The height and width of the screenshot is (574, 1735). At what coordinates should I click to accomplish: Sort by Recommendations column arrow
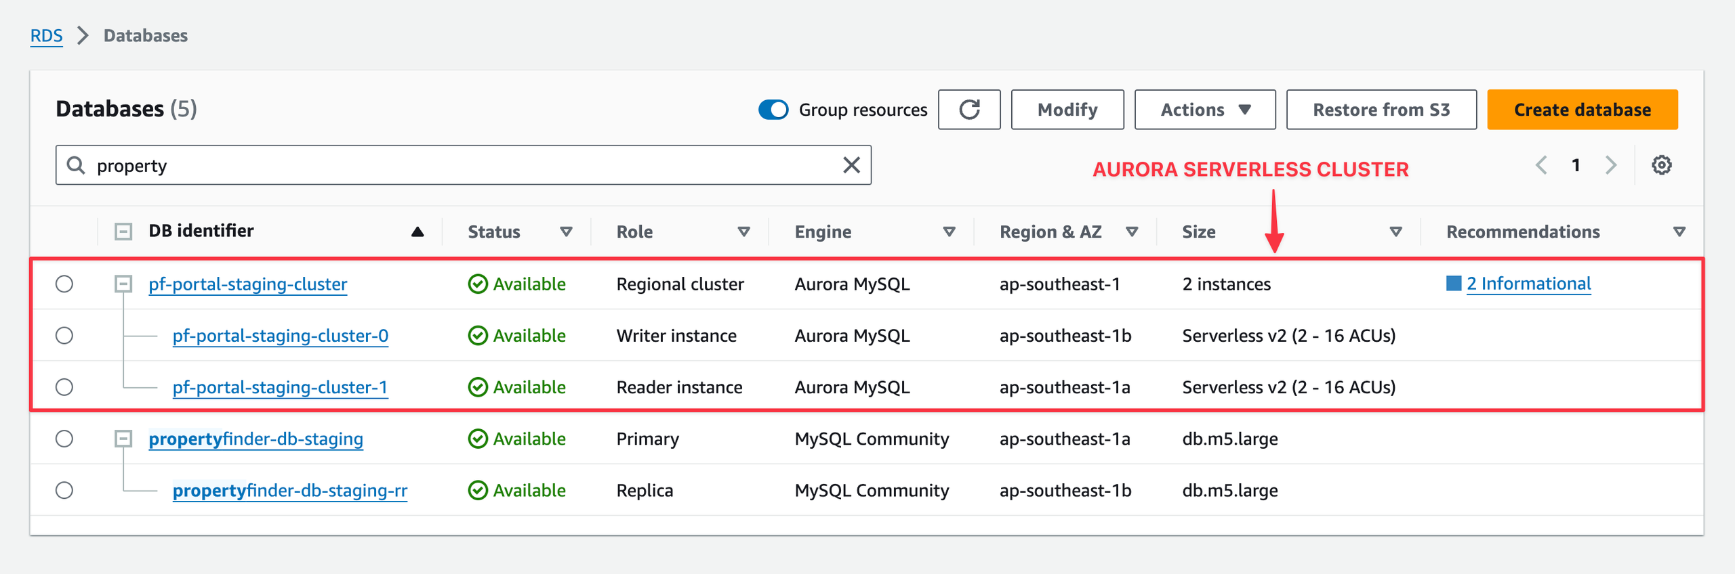[x=1679, y=232]
